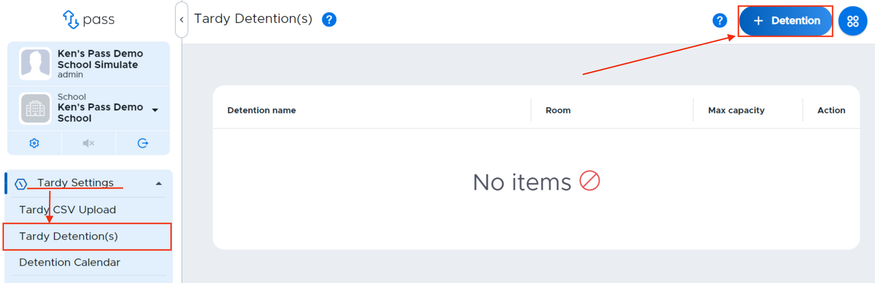Click help icon beside Tardy Detention(s) title

click(x=329, y=20)
